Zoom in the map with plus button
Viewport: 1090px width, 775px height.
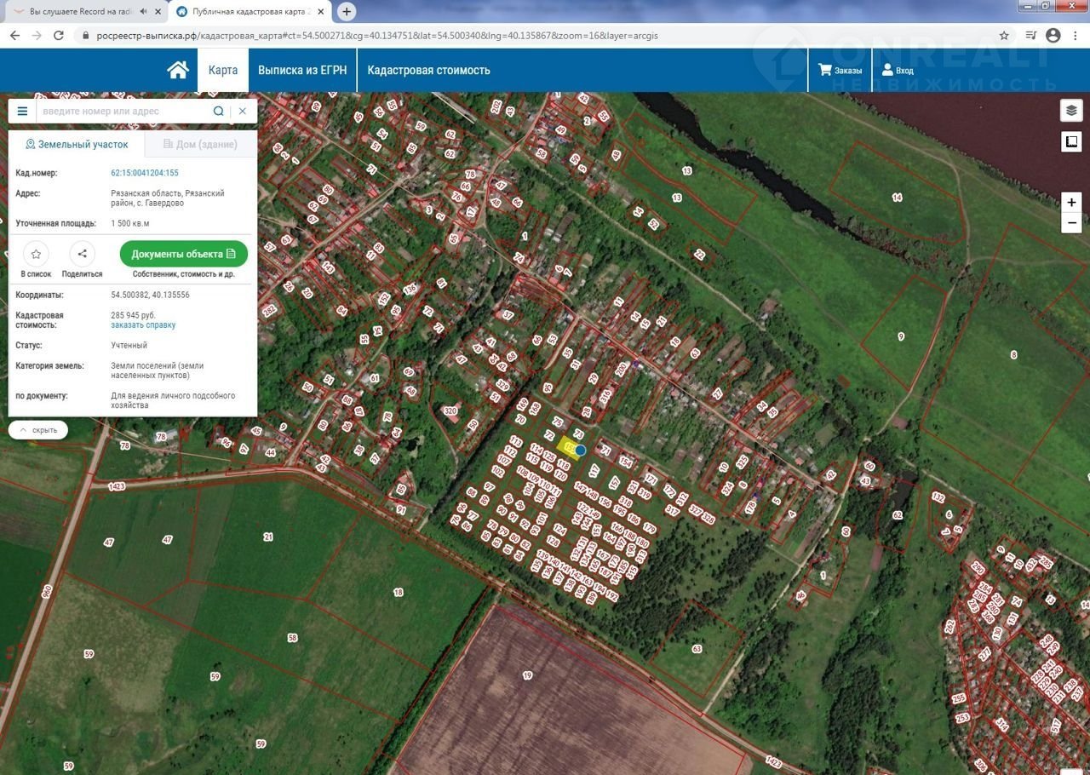click(1071, 203)
